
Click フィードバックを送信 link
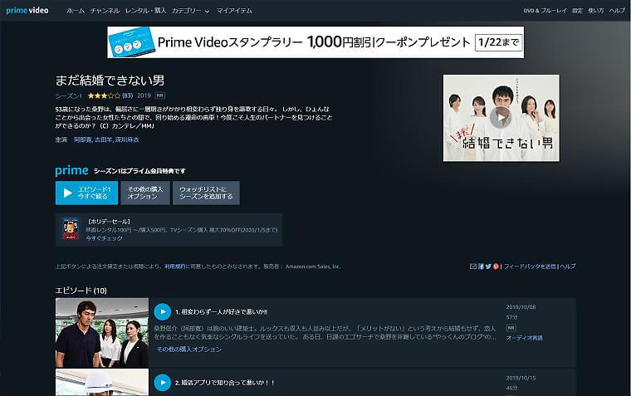[530, 266]
